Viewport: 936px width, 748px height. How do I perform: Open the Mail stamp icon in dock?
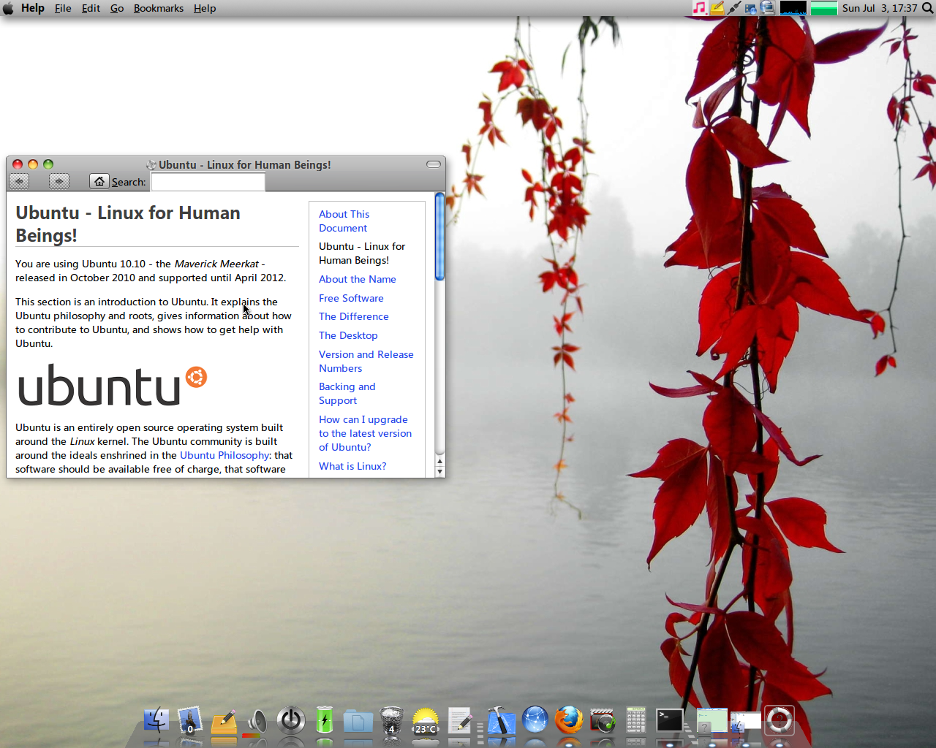click(x=190, y=720)
